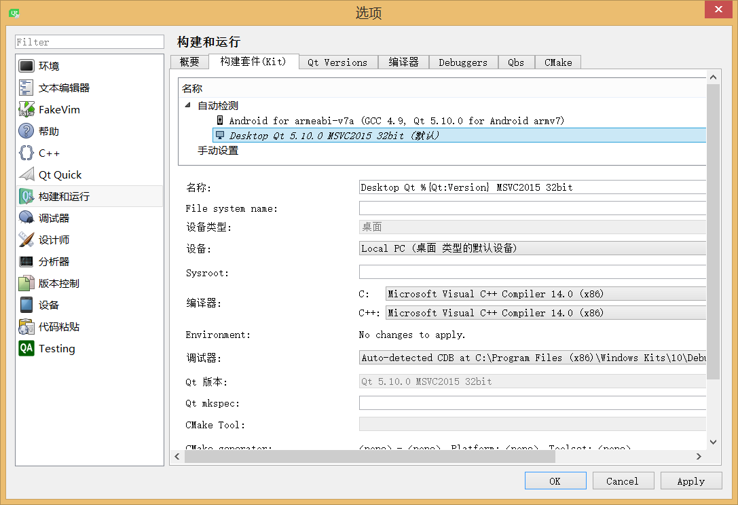Select the 文本编辑器 text editor icon
This screenshot has height=505, width=738.
coord(26,88)
